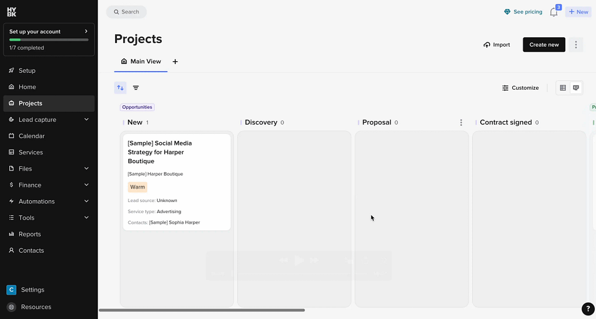Expand the Tools chevron

86,218
